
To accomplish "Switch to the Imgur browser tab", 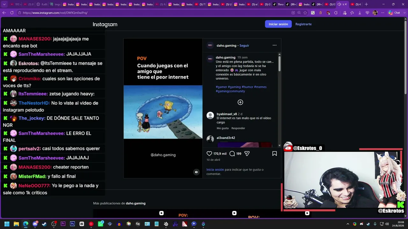I will click(x=55, y=4).
